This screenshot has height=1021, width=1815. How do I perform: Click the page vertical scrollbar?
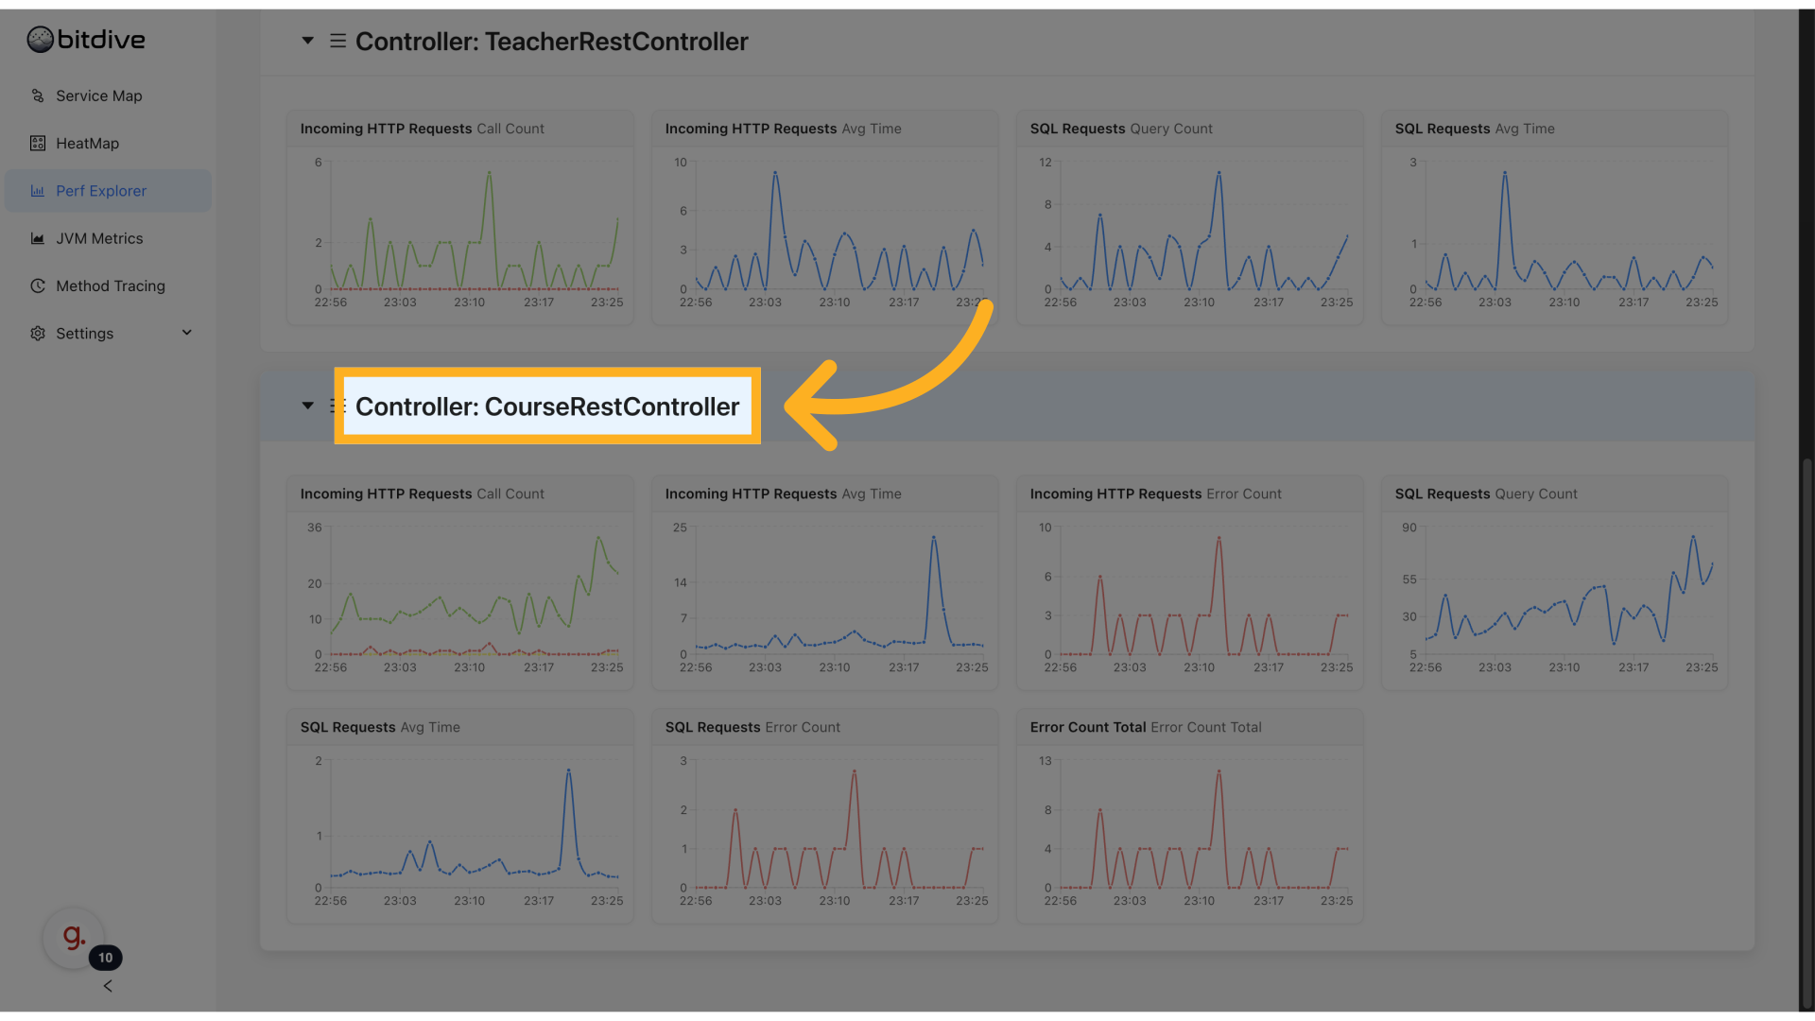point(1806,733)
